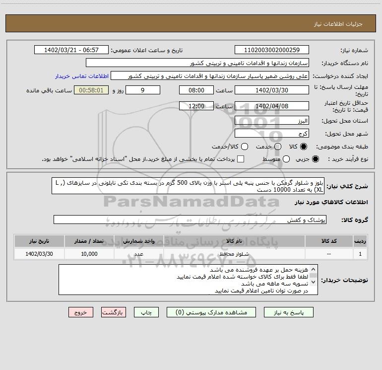Click the buyer notes scrollbar track

point(314,276)
